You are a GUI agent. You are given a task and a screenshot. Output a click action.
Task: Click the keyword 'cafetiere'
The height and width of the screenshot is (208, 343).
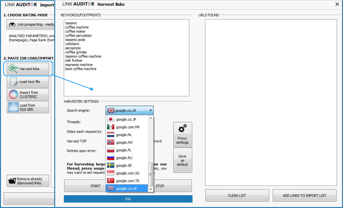pos(72,44)
